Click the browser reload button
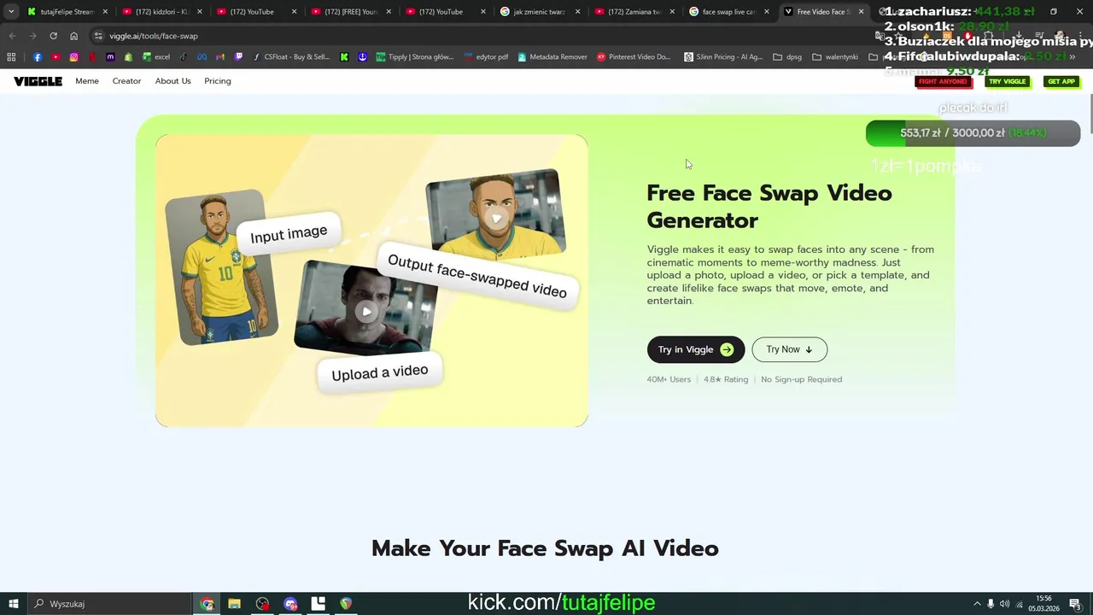This screenshot has width=1093, height=615. (x=53, y=36)
